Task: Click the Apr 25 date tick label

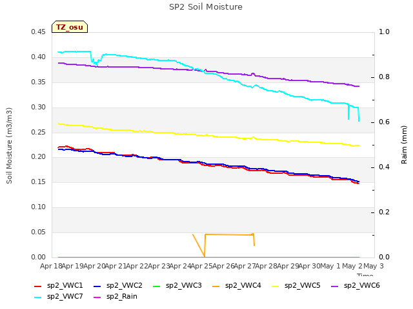Action: pos(201,266)
